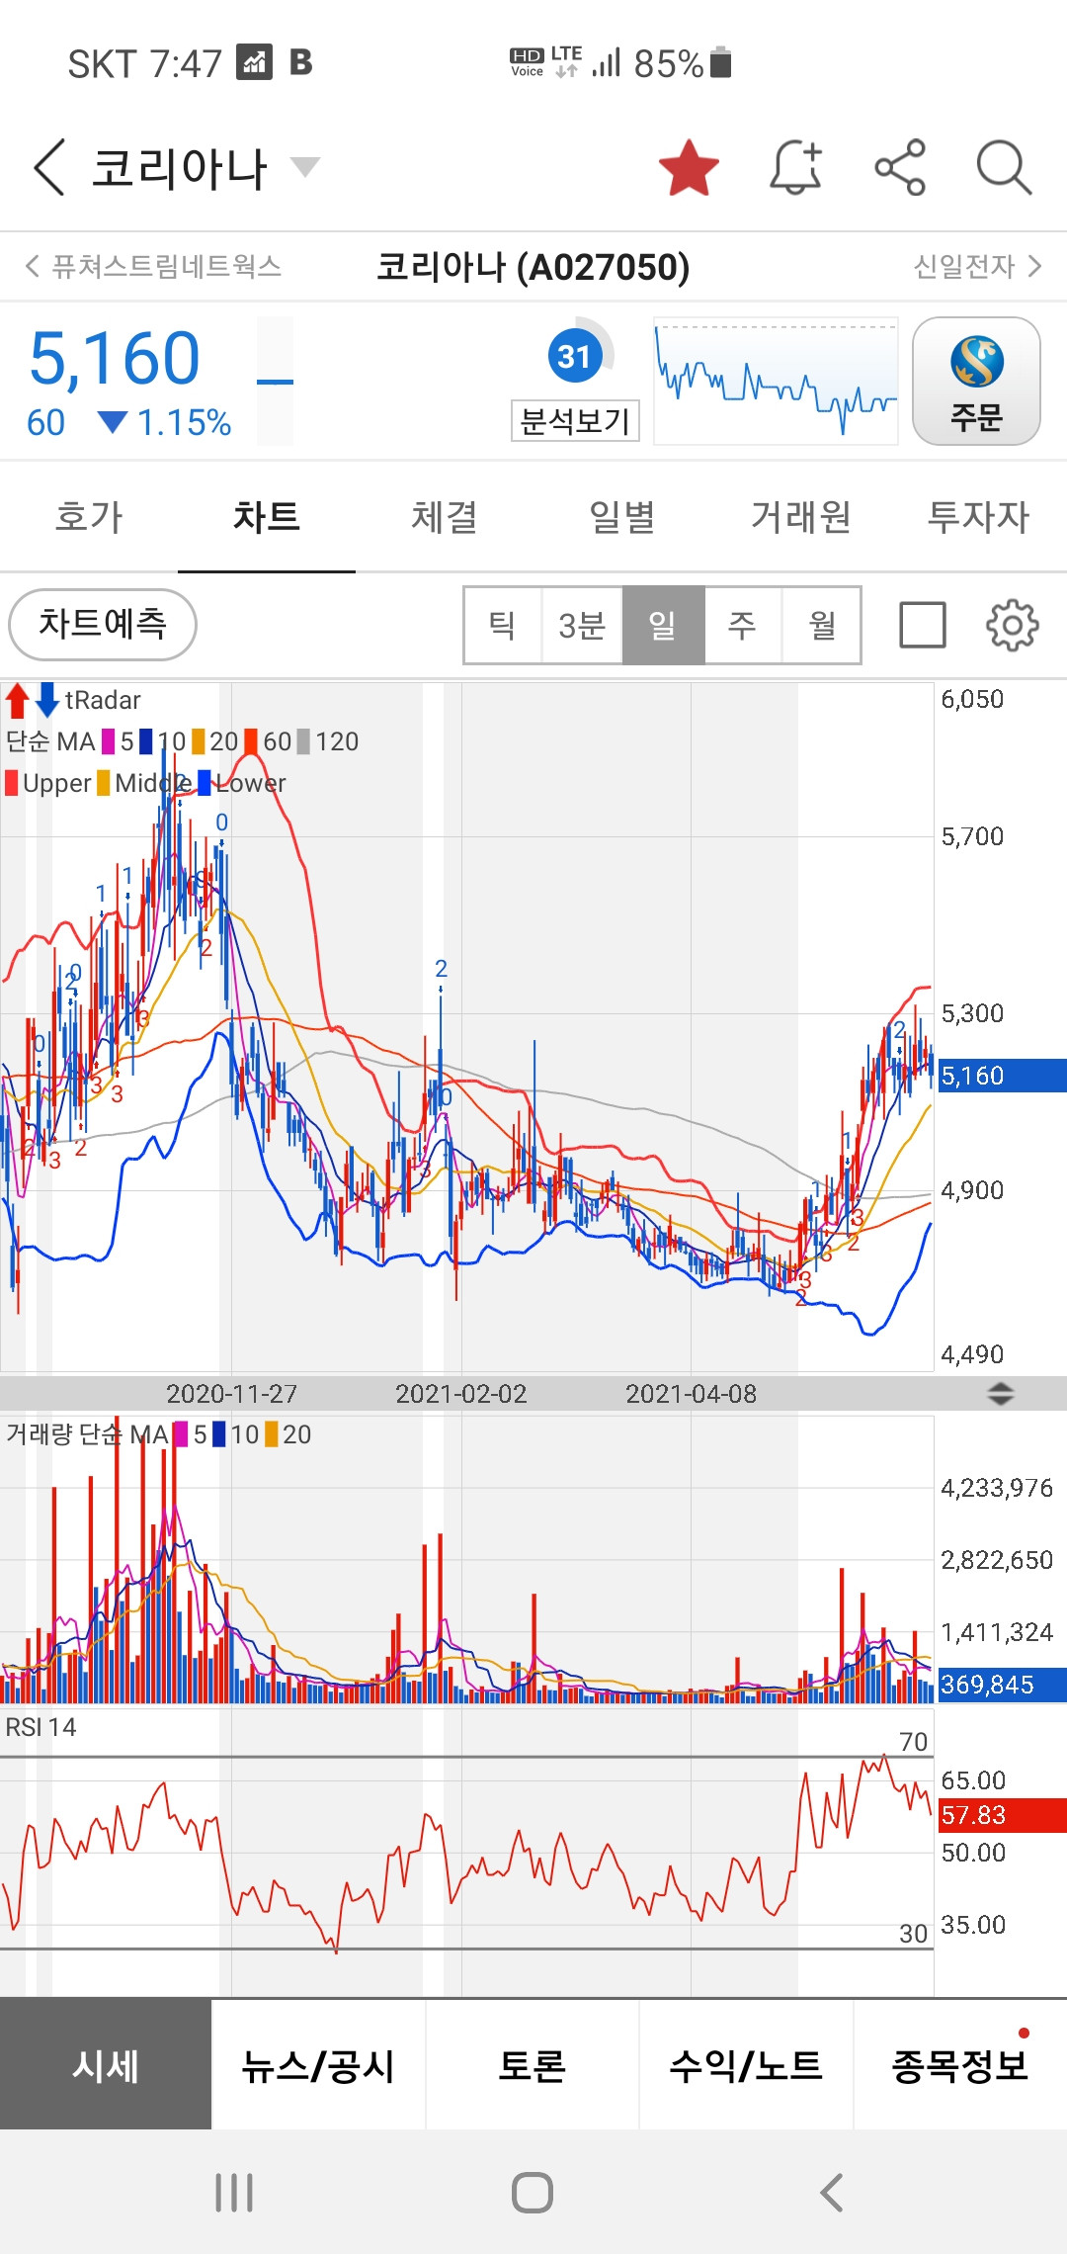This screenshot has width=1067, height=2254.
Task: Select the 3분 chart interval
Action: tap(582, 625)
